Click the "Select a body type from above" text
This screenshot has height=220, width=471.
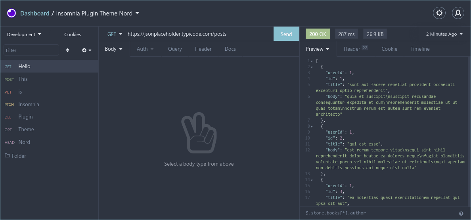coord(199,164)
